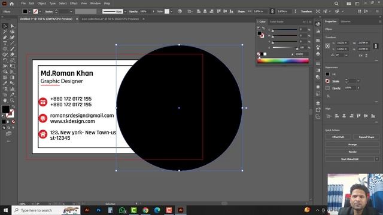This screenshot has width=383, height=215.
Task: Open the stroke color dropdown in control bar
Action: click(40, 11)
